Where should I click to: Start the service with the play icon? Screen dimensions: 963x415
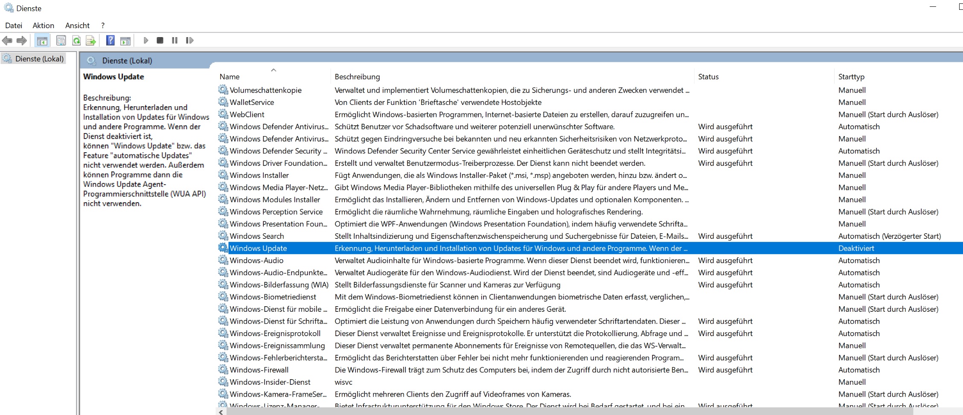[146, 41]
